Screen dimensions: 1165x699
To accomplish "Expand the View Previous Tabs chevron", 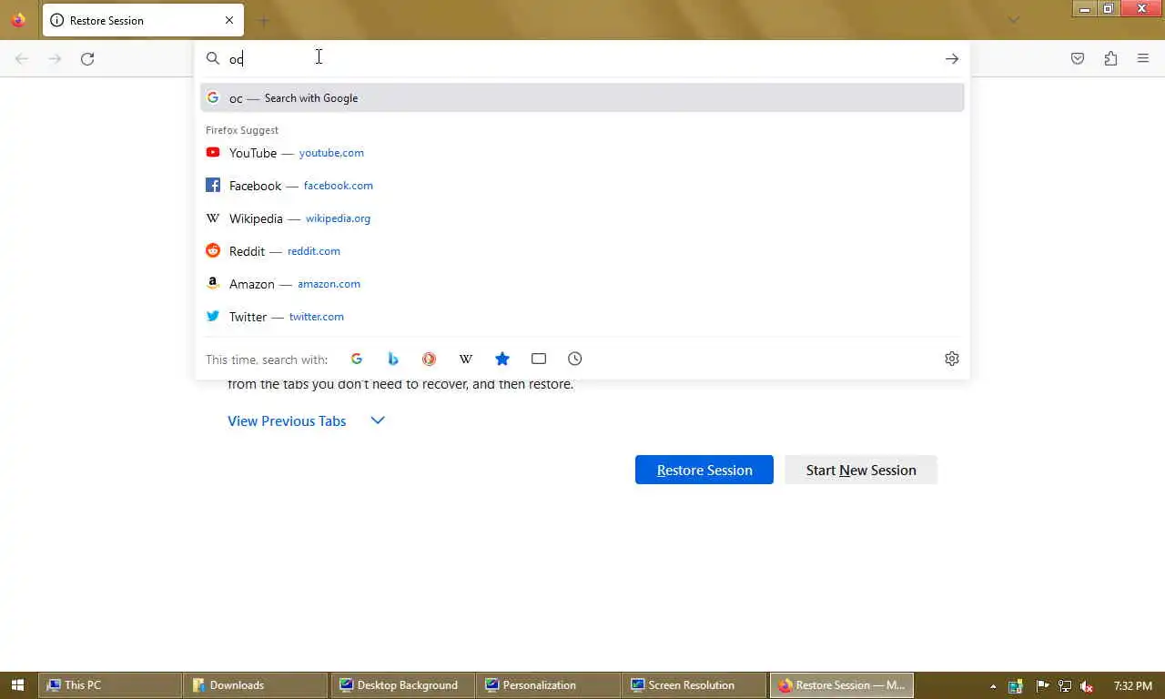I will click(x=378, y=420).
